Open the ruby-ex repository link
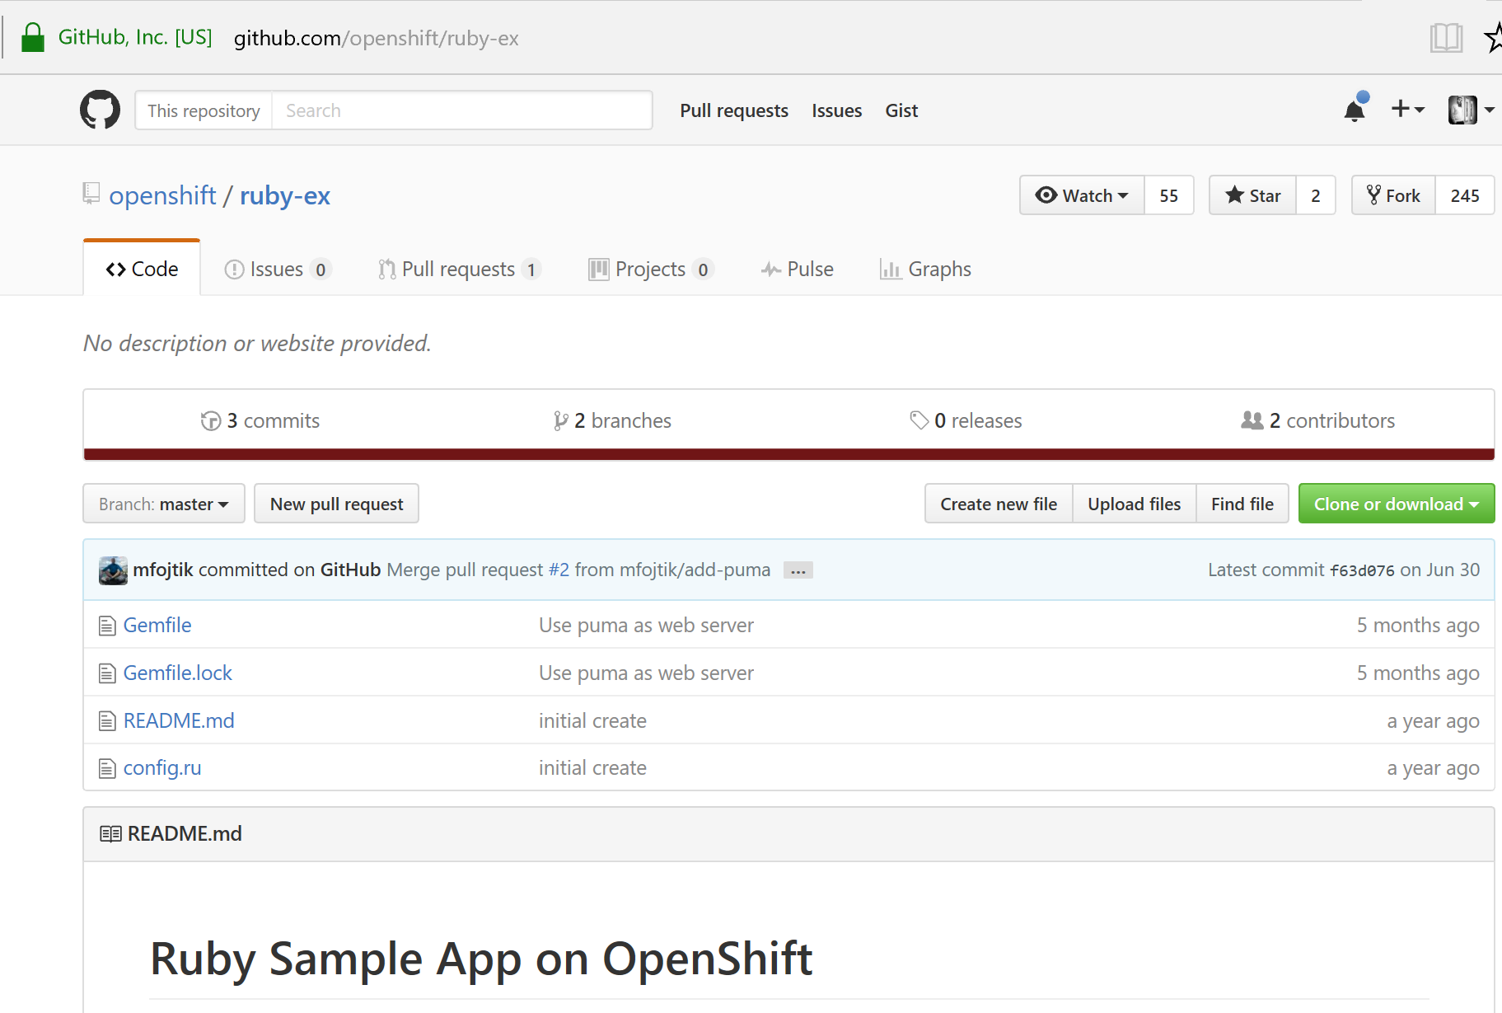The height and width of the screenshot is (1013, 1502). pos(285,195)
